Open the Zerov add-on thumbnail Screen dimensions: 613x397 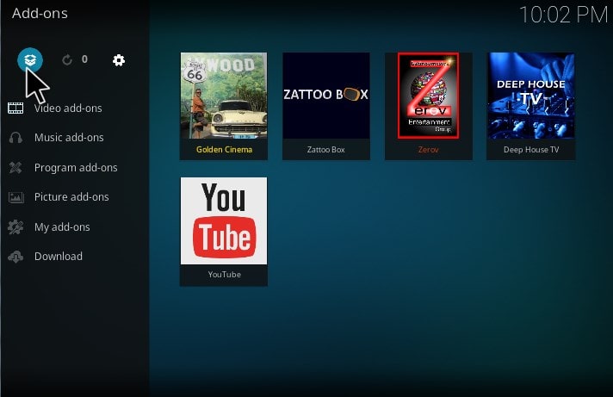429,96
